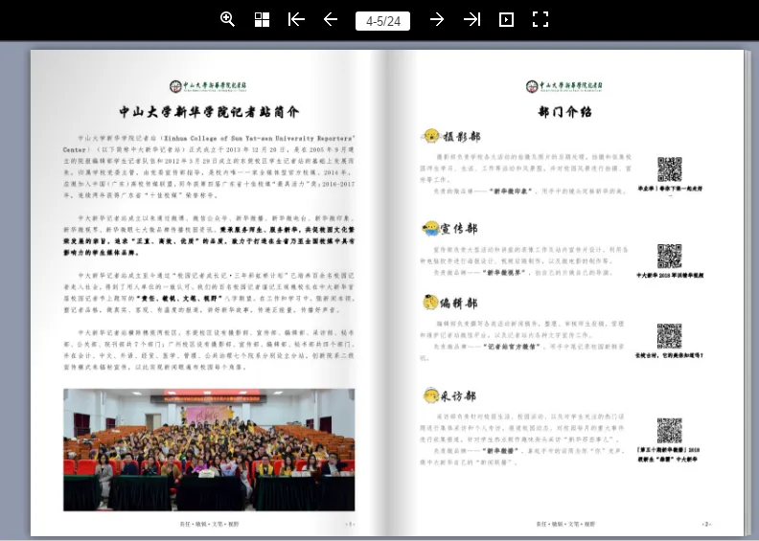Screen dimensions: 759x541
Task: Start autoplay slideshow
Action: 506,19
